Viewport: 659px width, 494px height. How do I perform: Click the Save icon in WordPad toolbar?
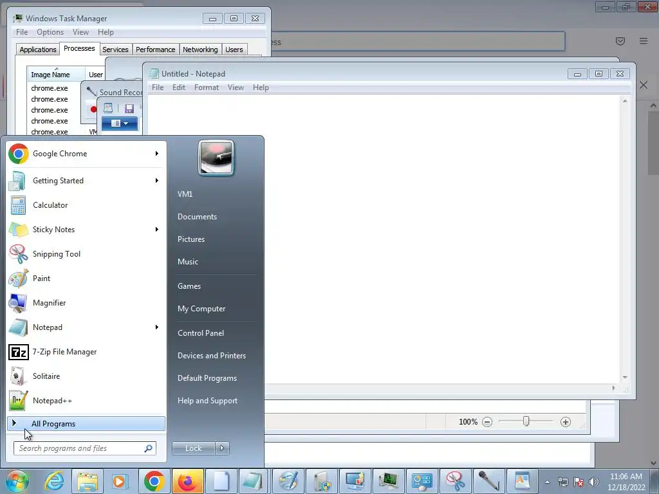pyautogui.click(x=129, y=108)
